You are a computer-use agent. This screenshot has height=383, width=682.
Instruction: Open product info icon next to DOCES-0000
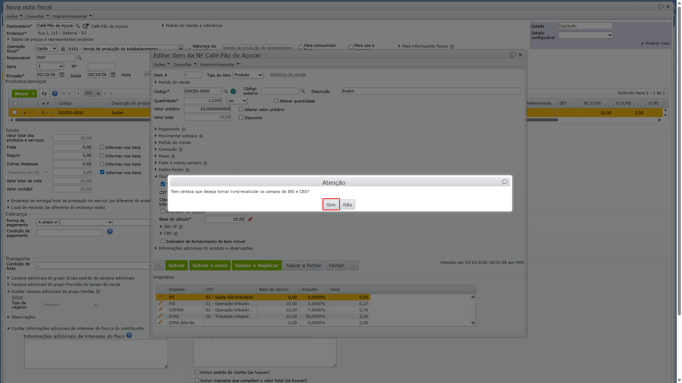[233, 91]
